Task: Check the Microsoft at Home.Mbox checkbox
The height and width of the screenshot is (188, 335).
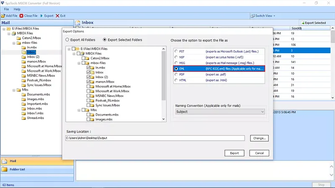Action: click(x=88, y=86)
